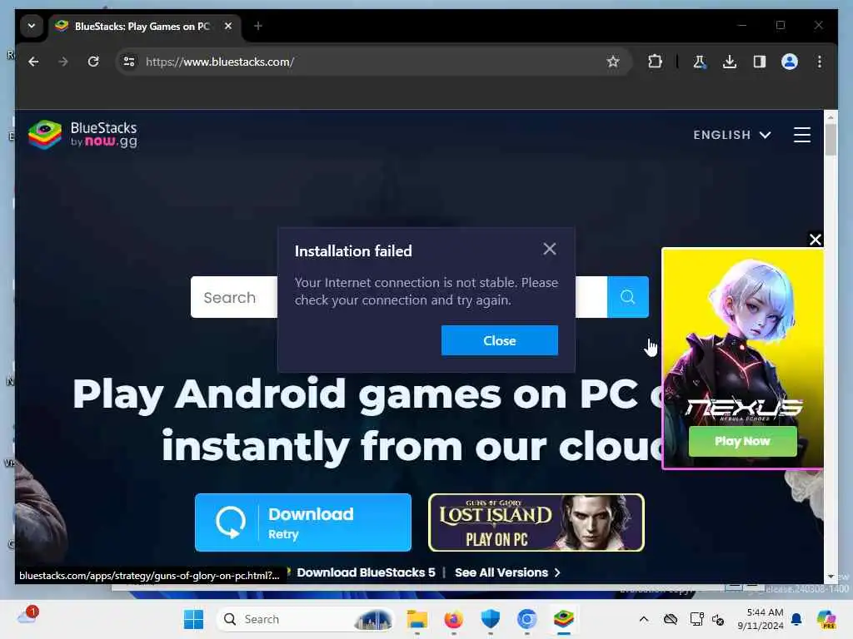This screenshot has height=639, width=853.
Task: Click the scrollbar down arrow
Action: click(831, 577)
